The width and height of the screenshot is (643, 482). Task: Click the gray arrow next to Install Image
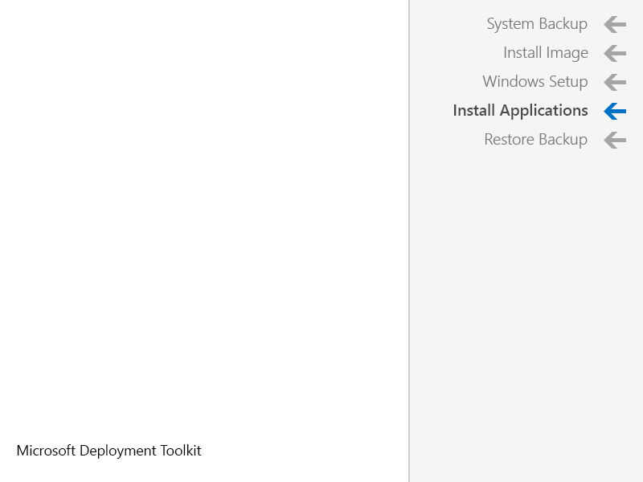click(615, 53)
